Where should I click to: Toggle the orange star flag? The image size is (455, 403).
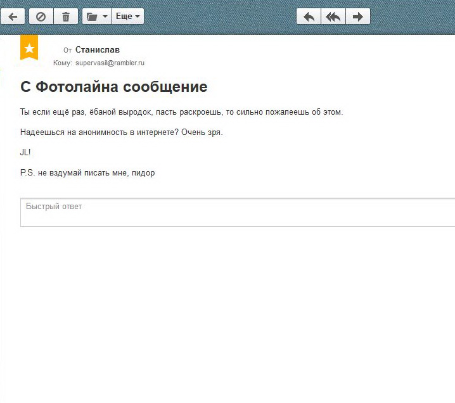(x=29, y=48)
